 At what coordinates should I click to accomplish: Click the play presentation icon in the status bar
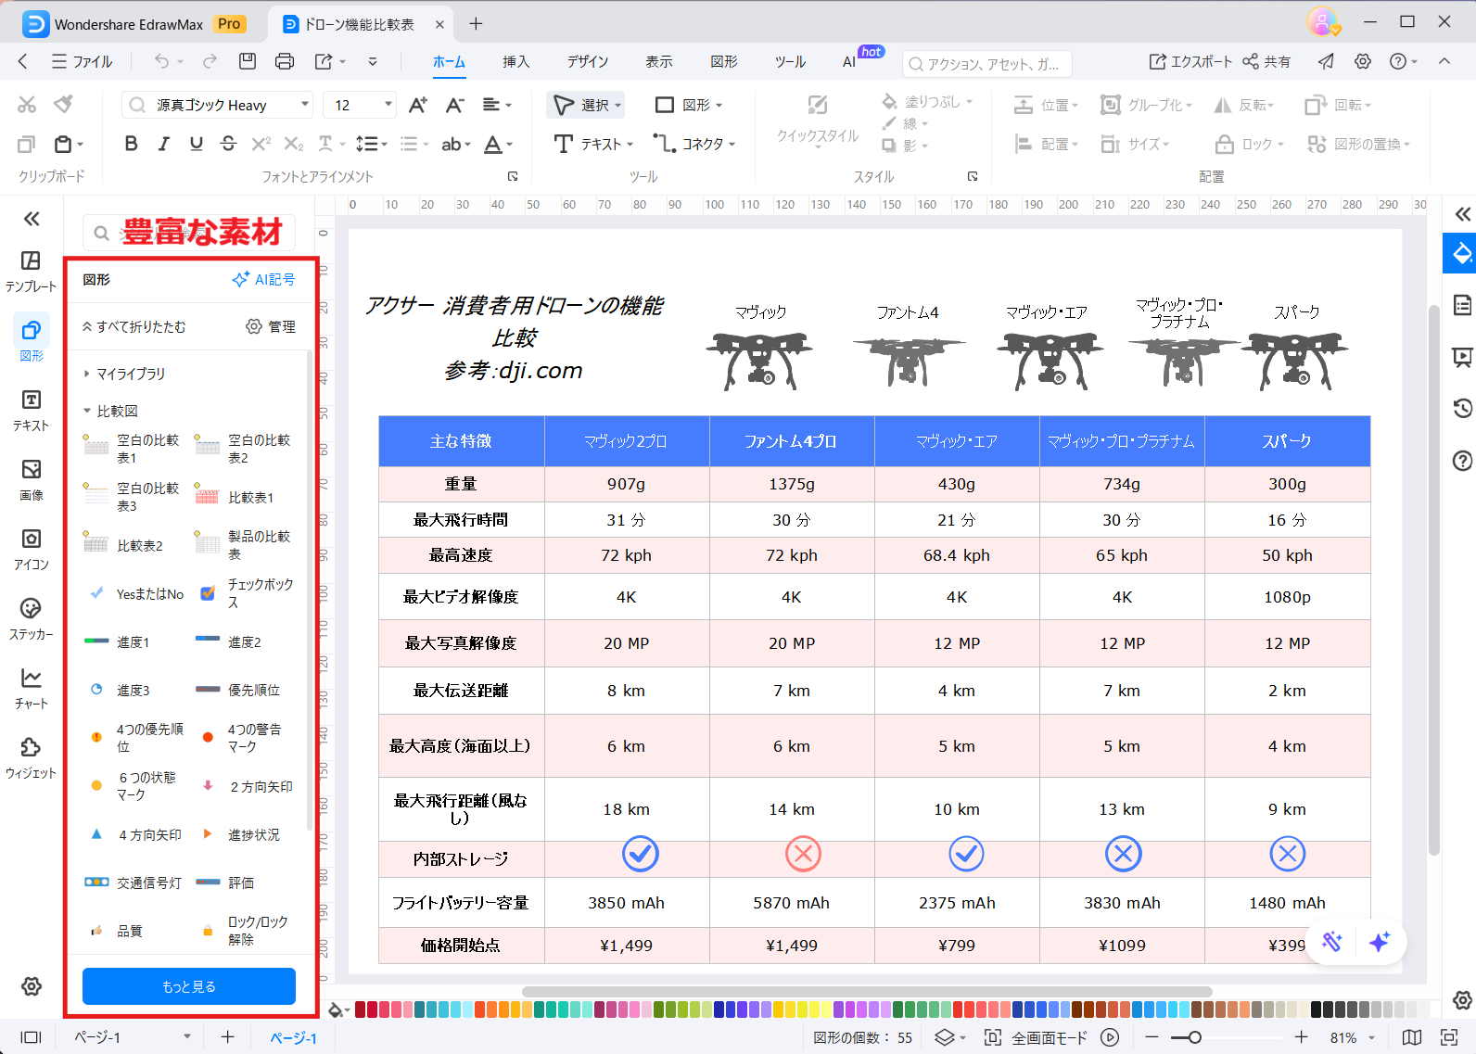(x=1110, y=1037)
